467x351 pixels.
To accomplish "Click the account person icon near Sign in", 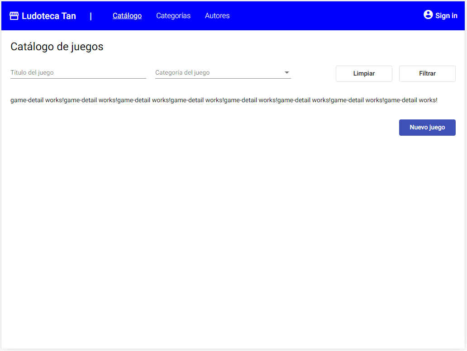I will (x=428, y=14).
